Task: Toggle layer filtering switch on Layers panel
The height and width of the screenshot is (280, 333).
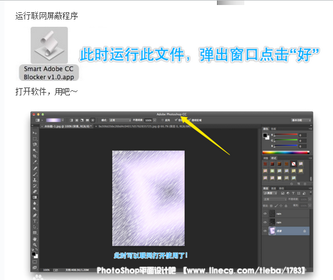Action: pos(311,193)
